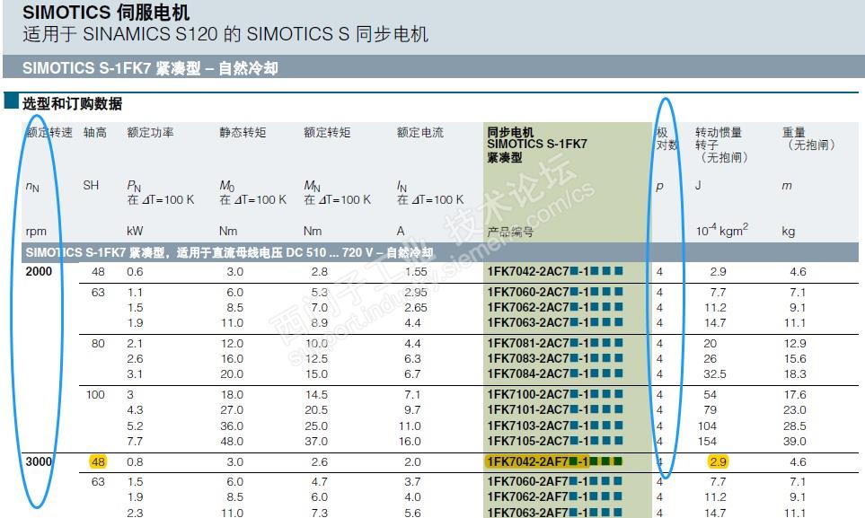Click the "产品编号" label

click(x=510, y=232)
